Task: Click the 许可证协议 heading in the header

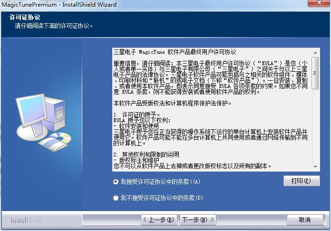Action: 25,17
